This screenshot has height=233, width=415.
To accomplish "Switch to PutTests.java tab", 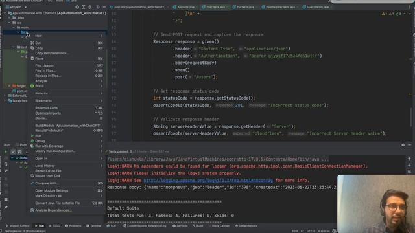I will point(244,7).
